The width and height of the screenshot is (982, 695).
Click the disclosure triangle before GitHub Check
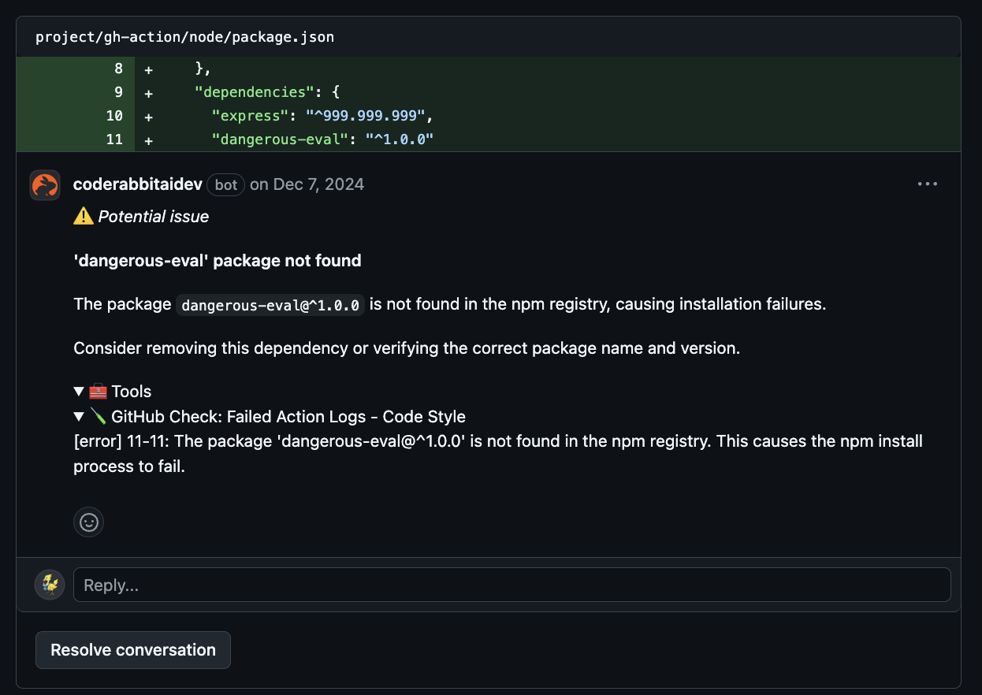[x=78, y=416]
